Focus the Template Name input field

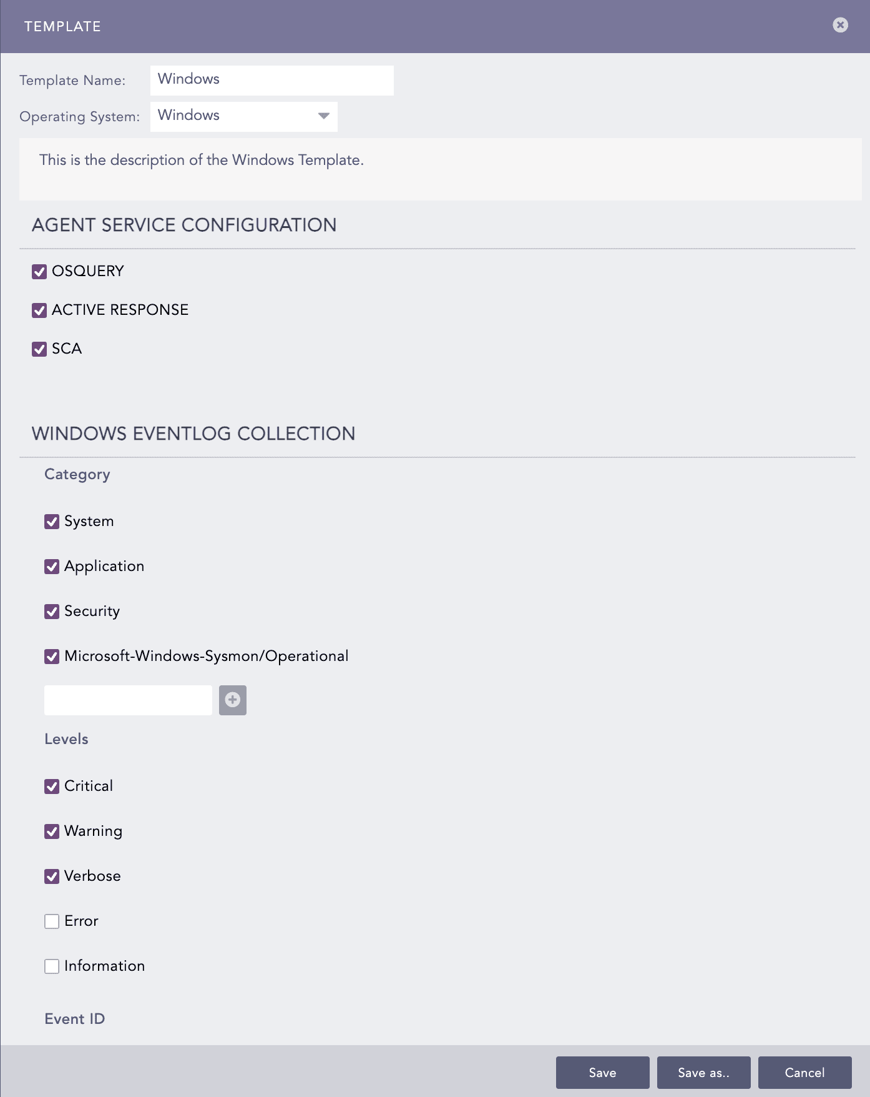pyautogui.click(x=271, y=81)
